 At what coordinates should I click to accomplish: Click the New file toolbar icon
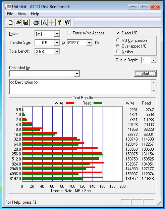[x=10, y=22]
